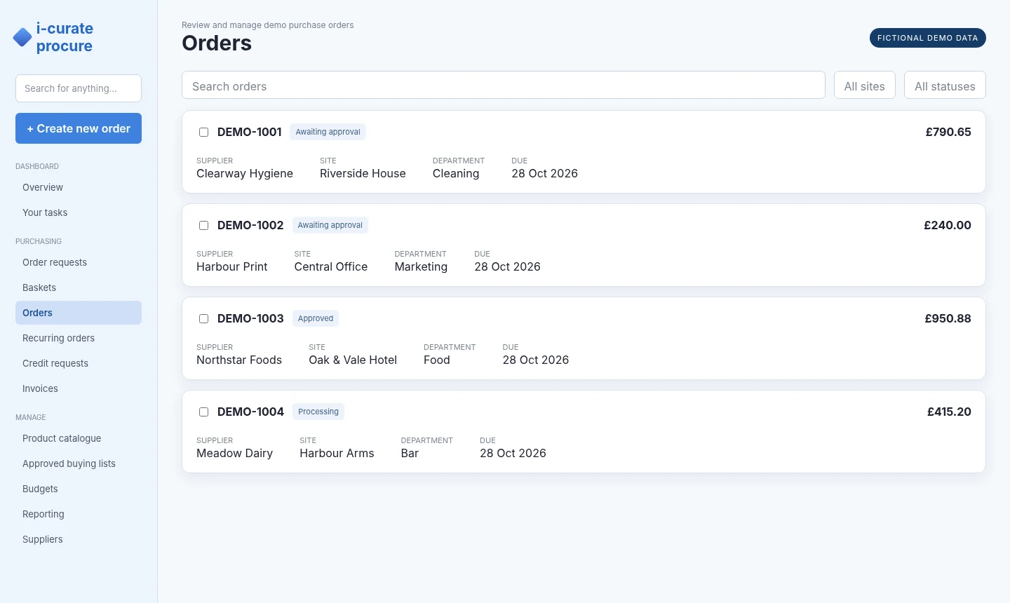Select Orders in the sidebar
The height and width of the screenshot is (603, 1010).
coord(79,313)
